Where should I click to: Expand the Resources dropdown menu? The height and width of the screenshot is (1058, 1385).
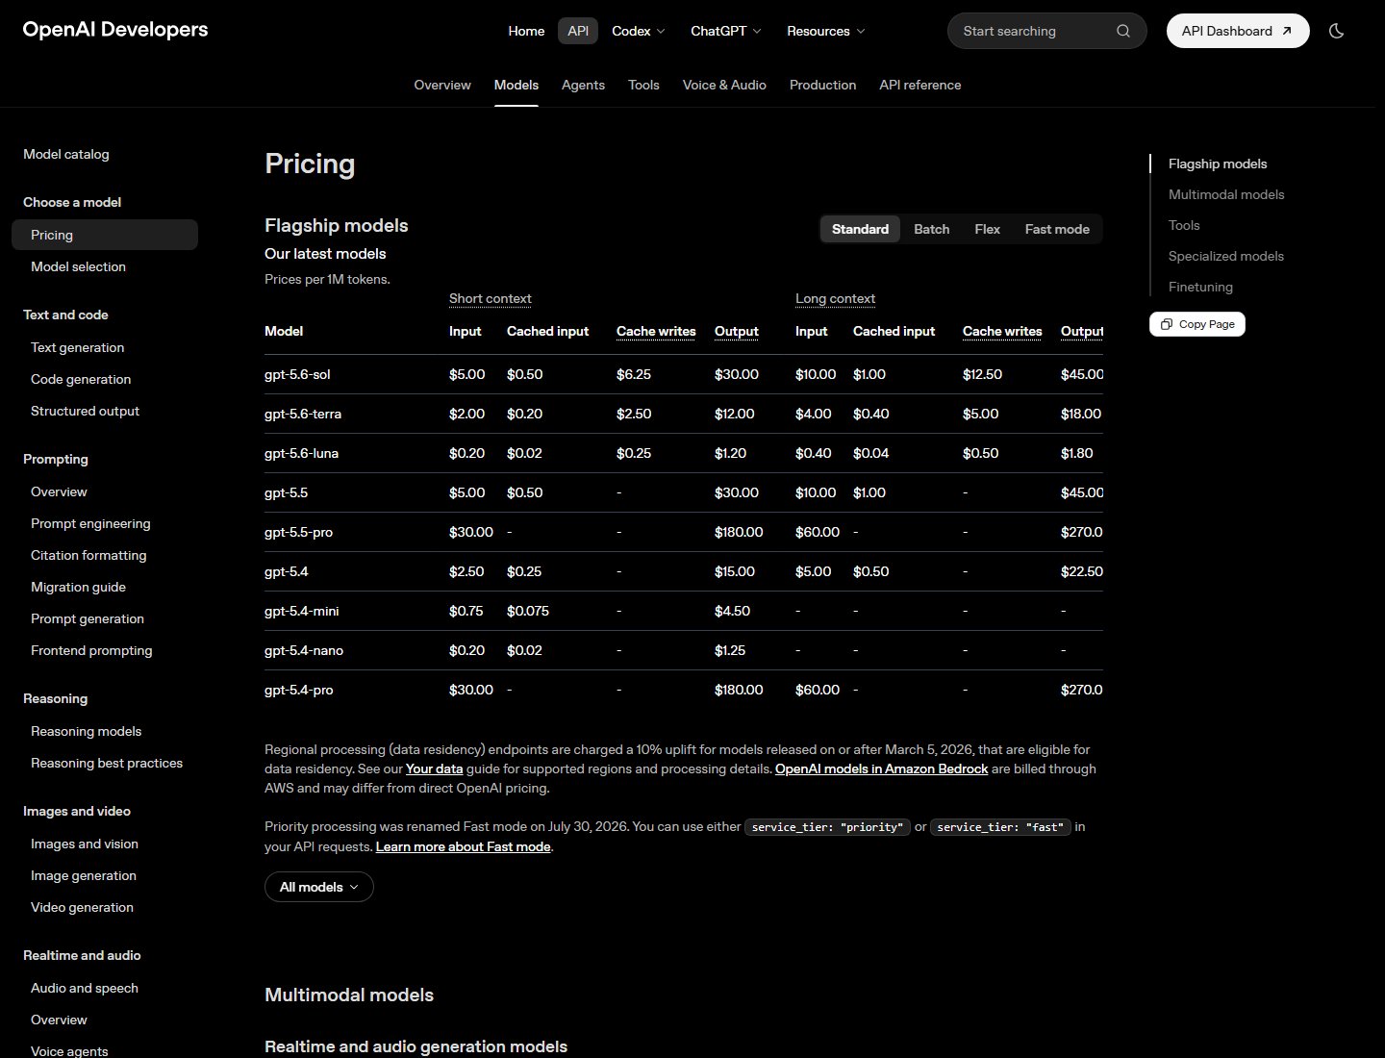(x=826, y=31)
